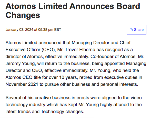Click 'Several of his creative business' sentence start
The image size is (151, 118).
[x=38, y=98]
